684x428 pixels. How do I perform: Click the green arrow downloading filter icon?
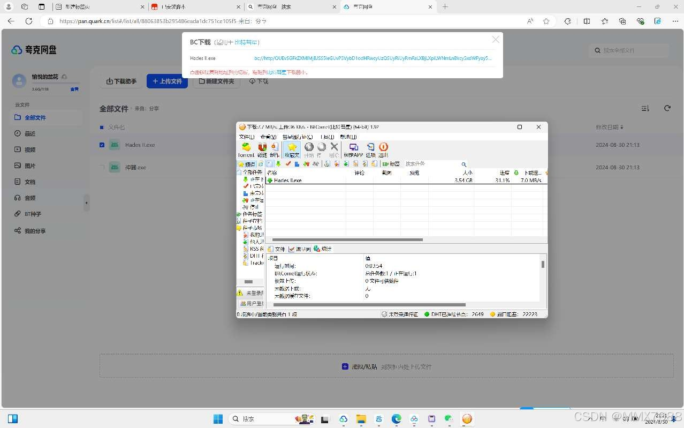point(279,164)
